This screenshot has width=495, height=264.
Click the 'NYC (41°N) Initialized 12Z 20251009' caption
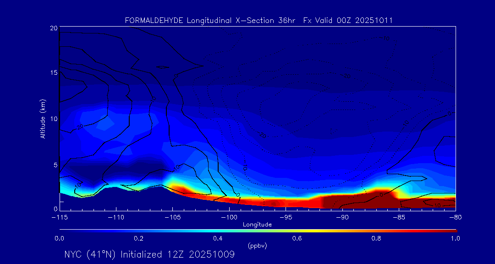pos(149,254)
